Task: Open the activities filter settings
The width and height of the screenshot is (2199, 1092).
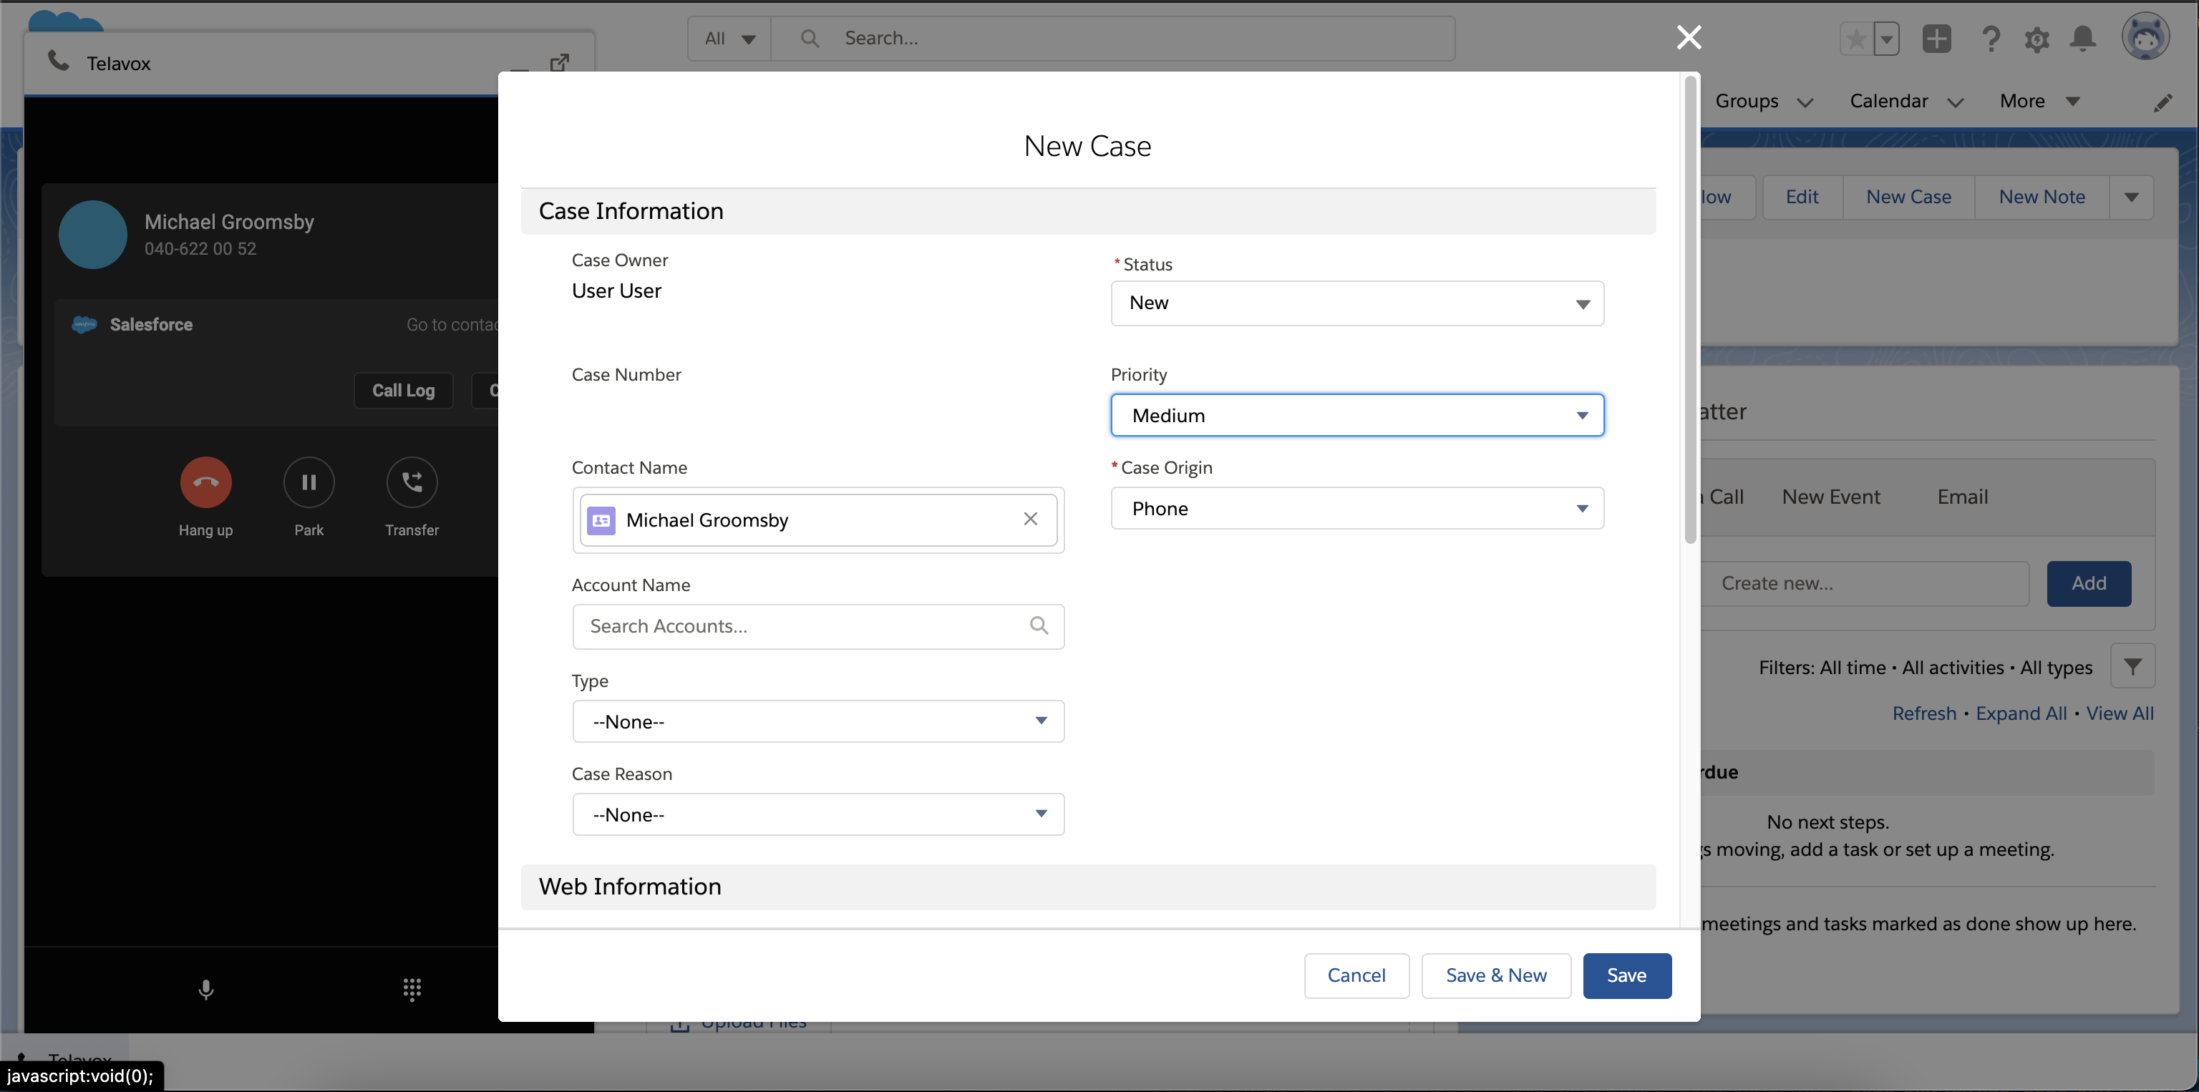Action: pyautogui.click(x=2134, y=666)
